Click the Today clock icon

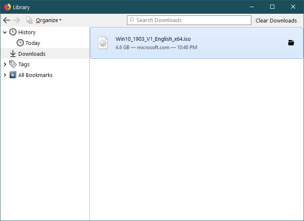coord(20,43)
